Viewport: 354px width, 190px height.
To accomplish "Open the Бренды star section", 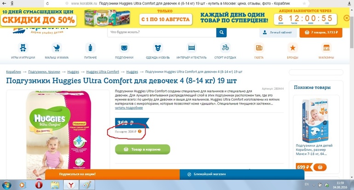I will [292, 48].
